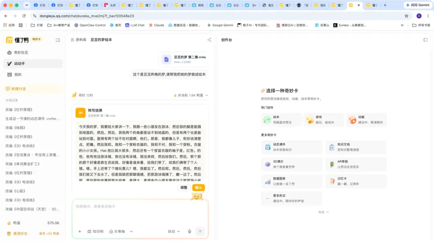Screen dimensions: 434x241
Task: Toggle the 创作台 panel layout icon
Action: pos(426,40)
